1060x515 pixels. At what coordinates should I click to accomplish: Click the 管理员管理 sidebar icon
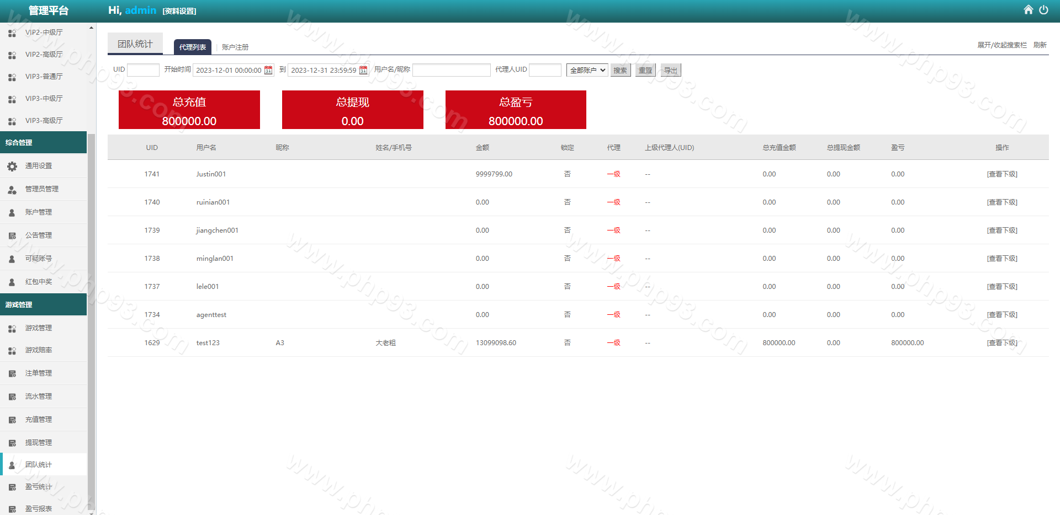click(12, 189)
